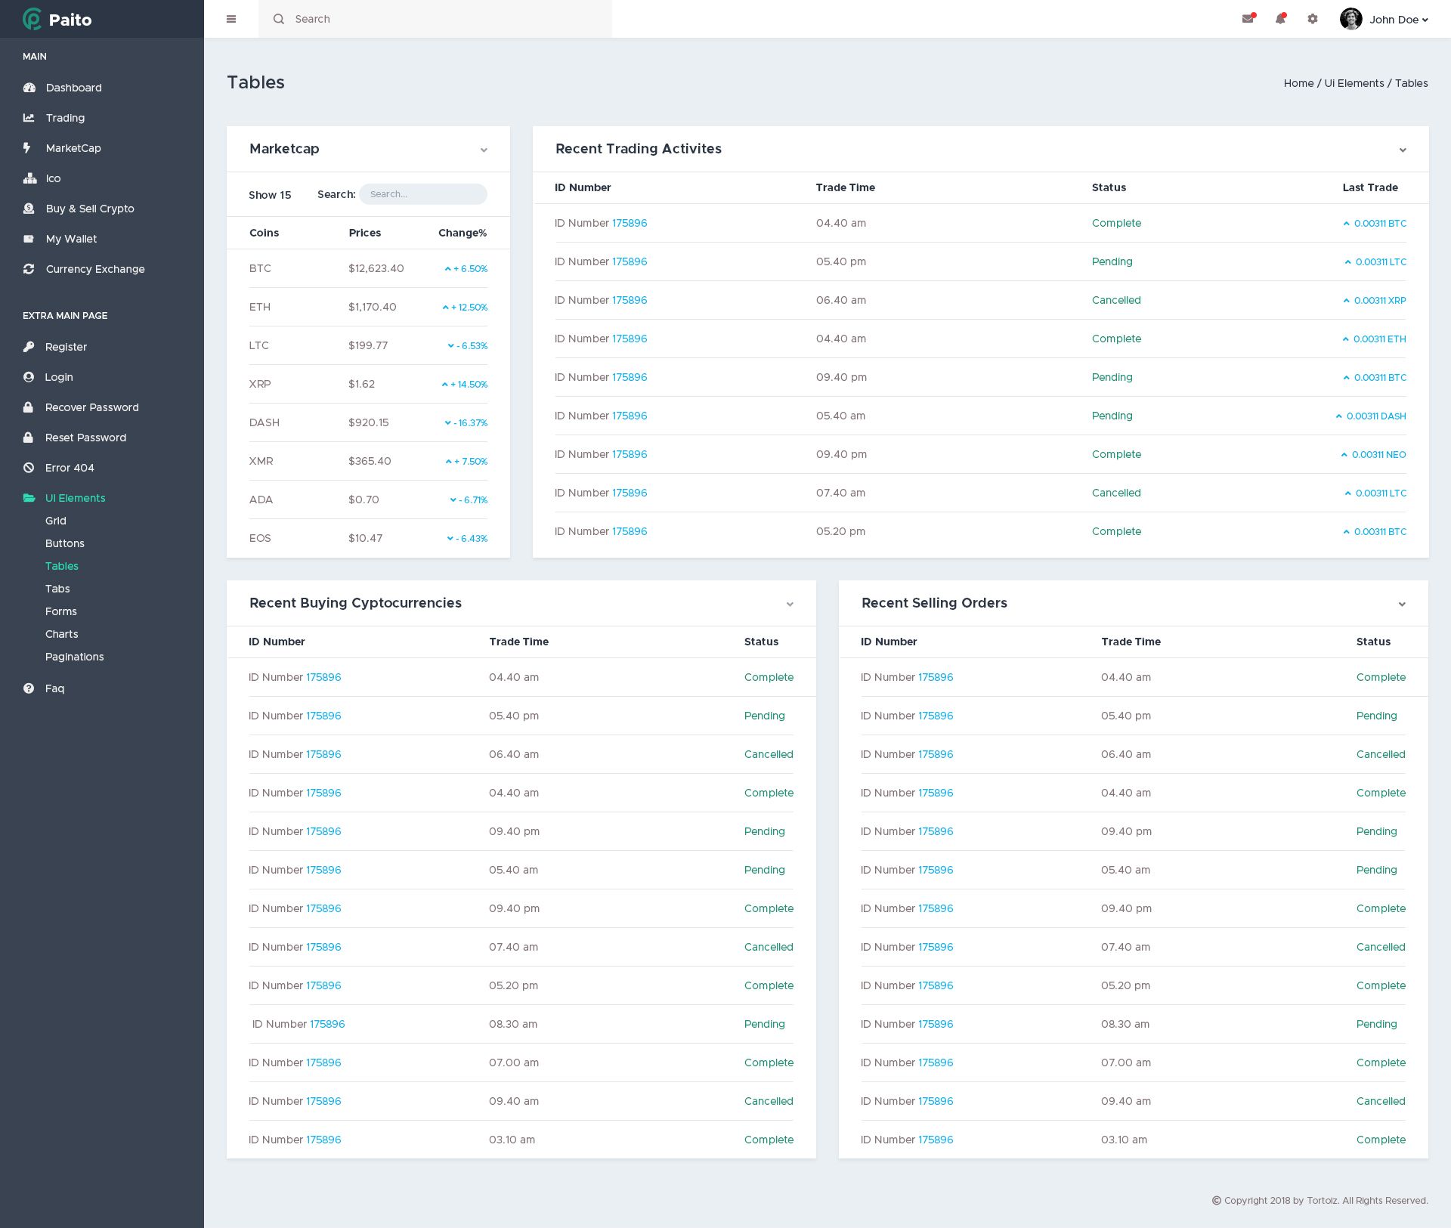Click the MarketCap lightning bolt icon
Viewport: 1451px width, 1228px height.
pyautogui.click(x=27, y=148)
